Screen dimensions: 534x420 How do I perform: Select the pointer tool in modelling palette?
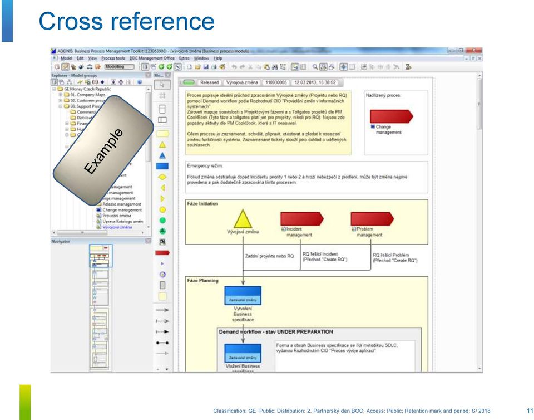coord(162,84)
